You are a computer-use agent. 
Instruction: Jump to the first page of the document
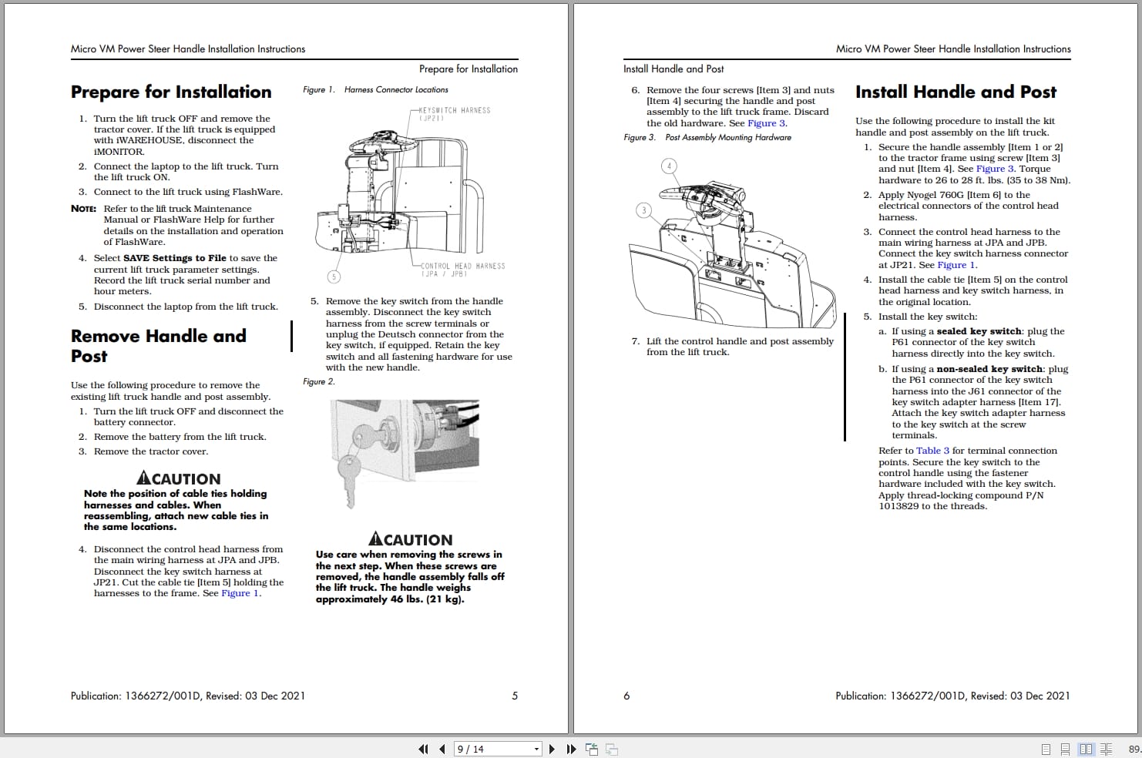[x=423, y=748]
